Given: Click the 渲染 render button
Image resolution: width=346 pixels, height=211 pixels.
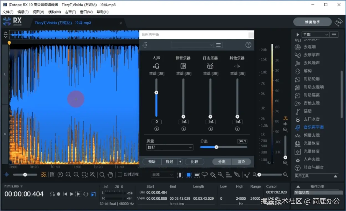Looking at the screenshot, I should click(x=241, y=161).
